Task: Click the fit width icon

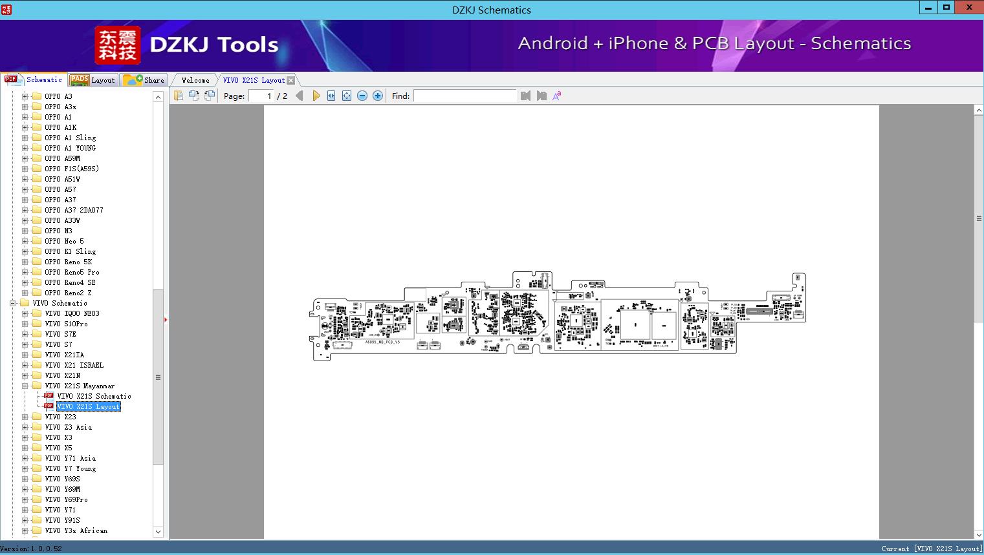Action: 331,96
